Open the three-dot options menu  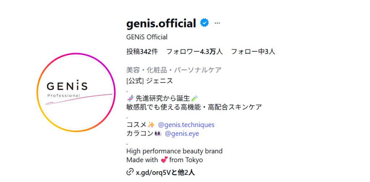tap(217, 23)
